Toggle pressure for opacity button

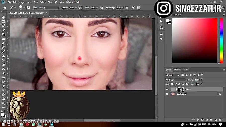80,8
